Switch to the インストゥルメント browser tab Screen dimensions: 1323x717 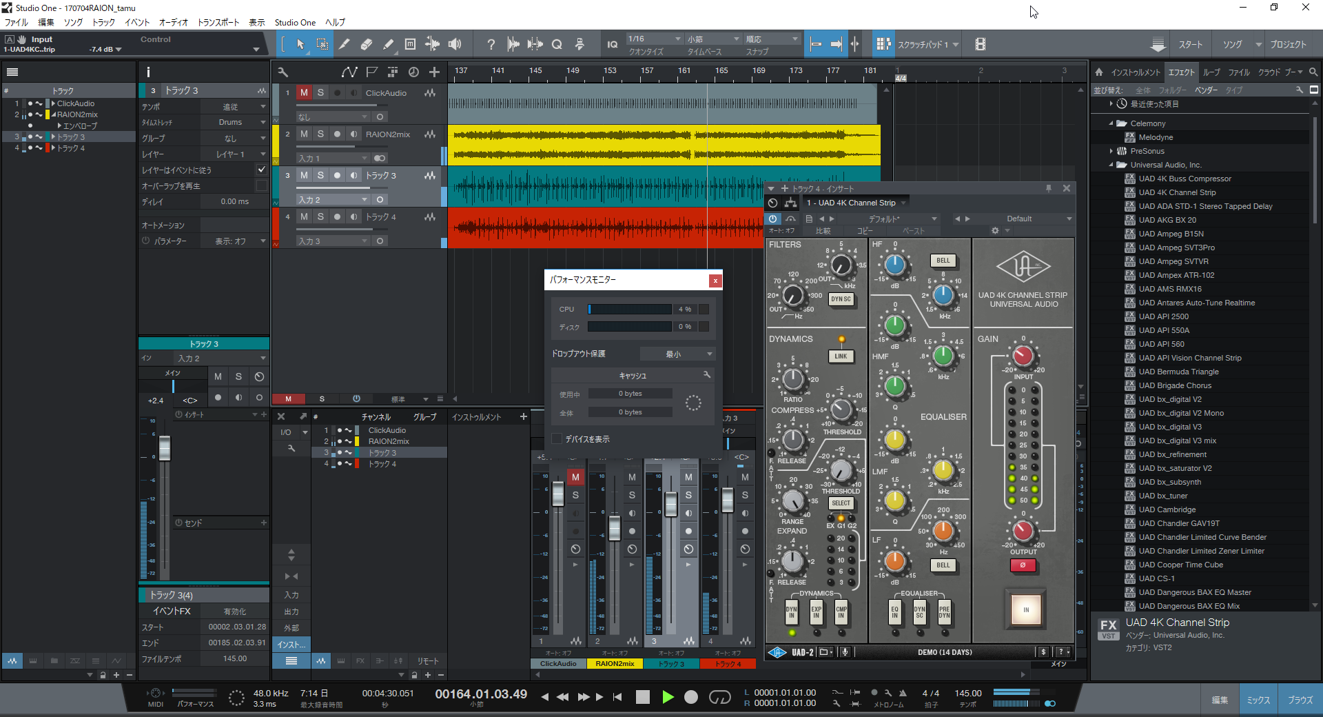click(1136, 72)
